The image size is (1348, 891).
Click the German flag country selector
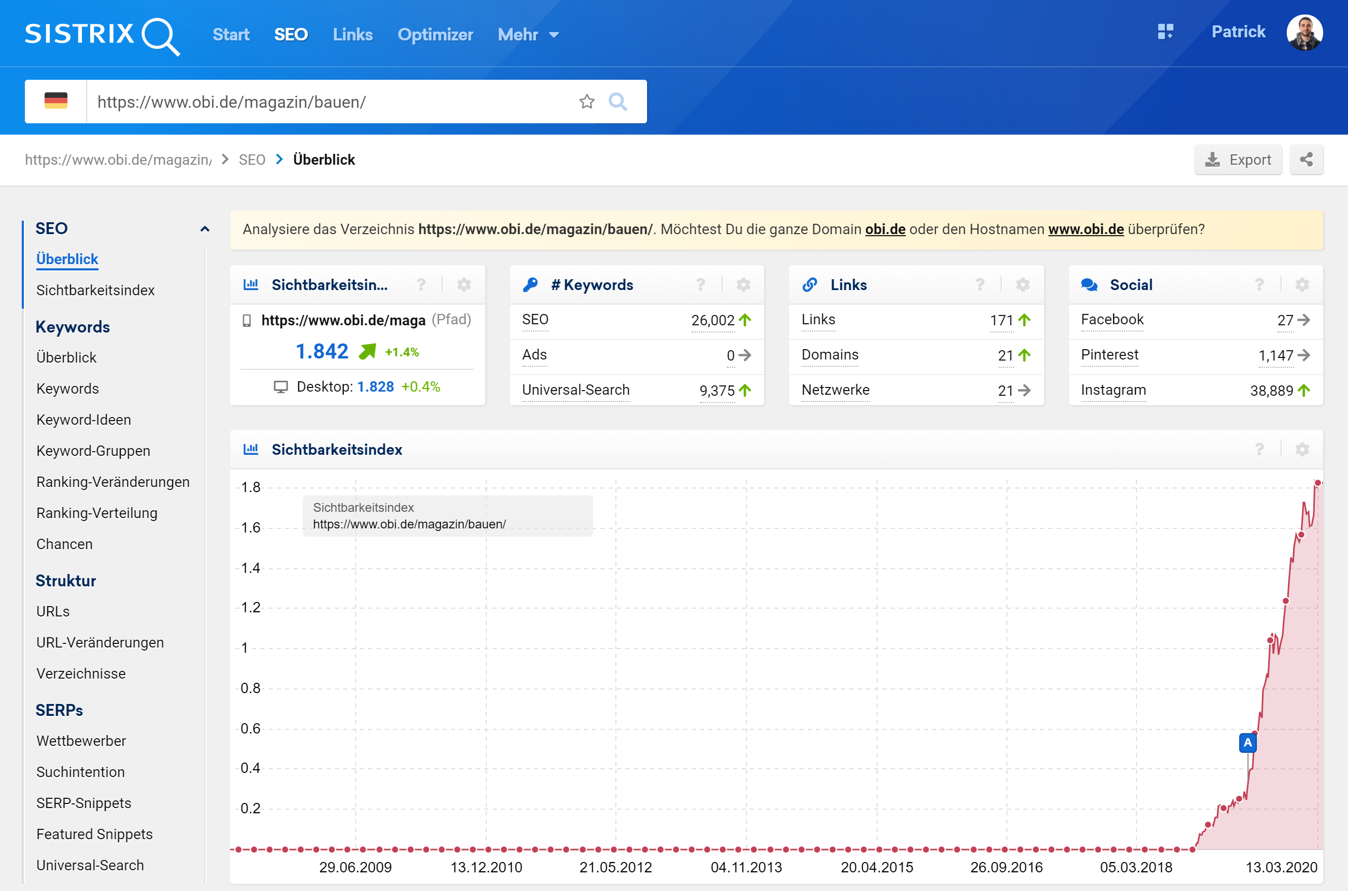(x=56, y=102)
